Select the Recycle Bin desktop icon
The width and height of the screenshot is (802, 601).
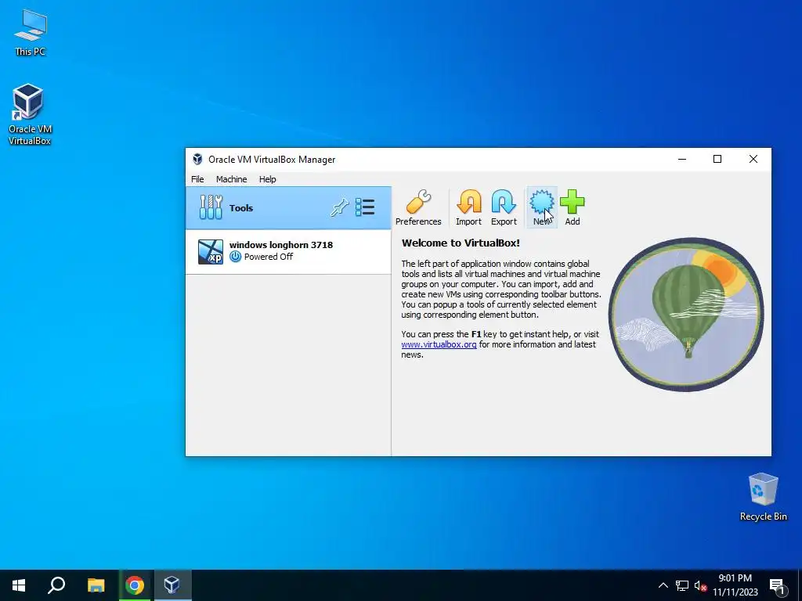point(763,497)
